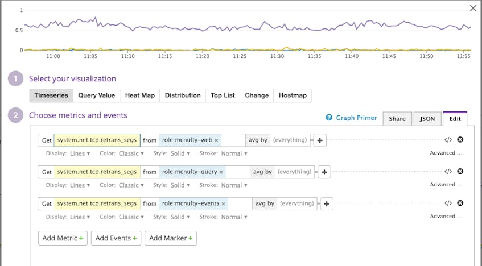
Task: Click the Add Marker button
Action: pyautogui.click(x=171, y=238)
